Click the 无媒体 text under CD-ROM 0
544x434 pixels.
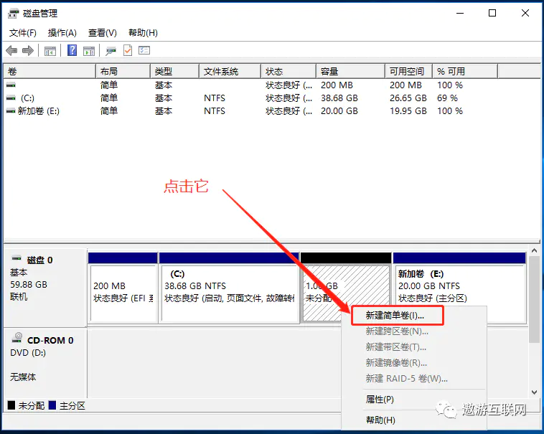coord(23,377)
